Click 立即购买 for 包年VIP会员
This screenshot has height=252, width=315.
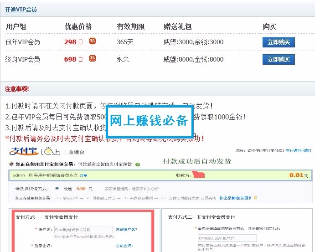(x=279, y=42)
